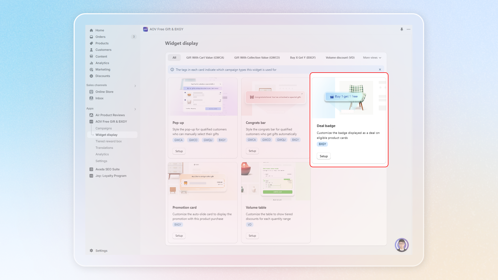Image resolution: width=498 pixels, height=280 pixels.
Task: Open the More views dropdown
Action: (372, 58)
